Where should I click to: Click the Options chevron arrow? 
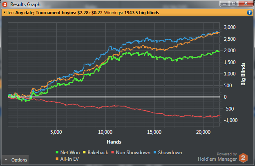tap(6, 160)
